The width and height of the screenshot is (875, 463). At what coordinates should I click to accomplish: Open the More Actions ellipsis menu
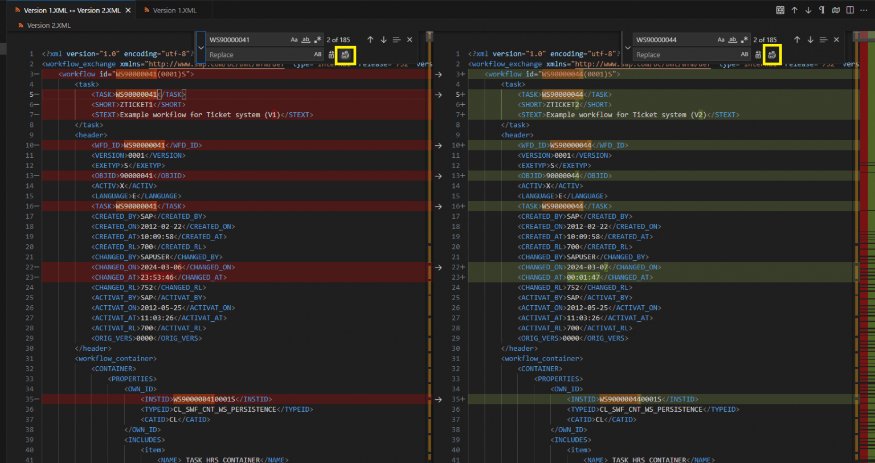click(x=864, y=10)
